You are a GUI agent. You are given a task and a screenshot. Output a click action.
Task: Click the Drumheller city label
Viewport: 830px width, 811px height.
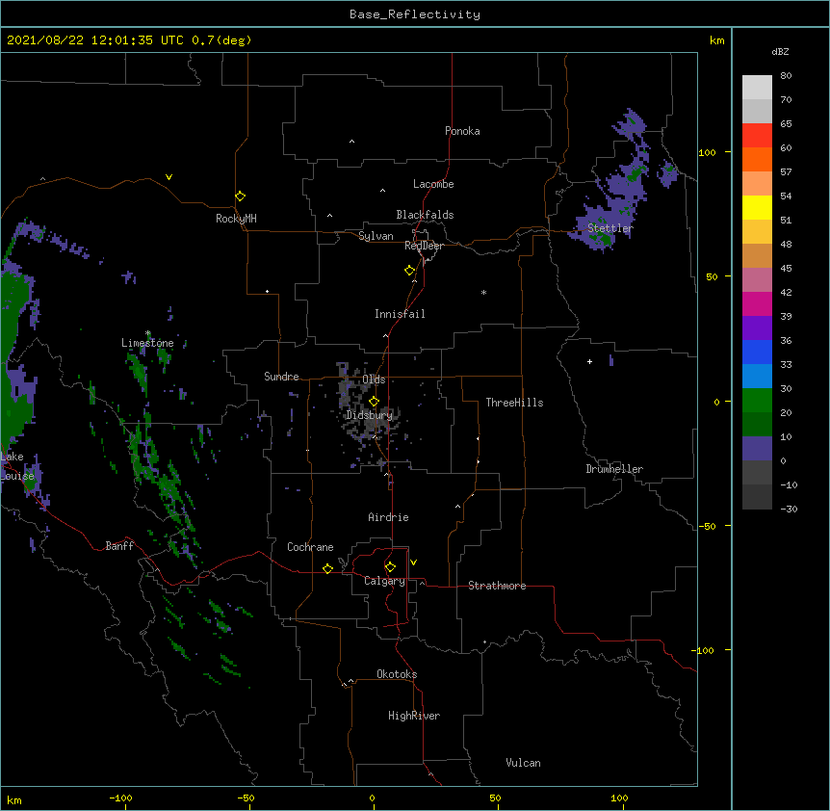point(614,469)
